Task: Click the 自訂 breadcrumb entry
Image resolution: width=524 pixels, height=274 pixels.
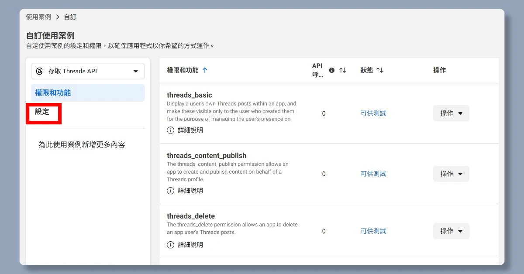Action: point(70,17)
